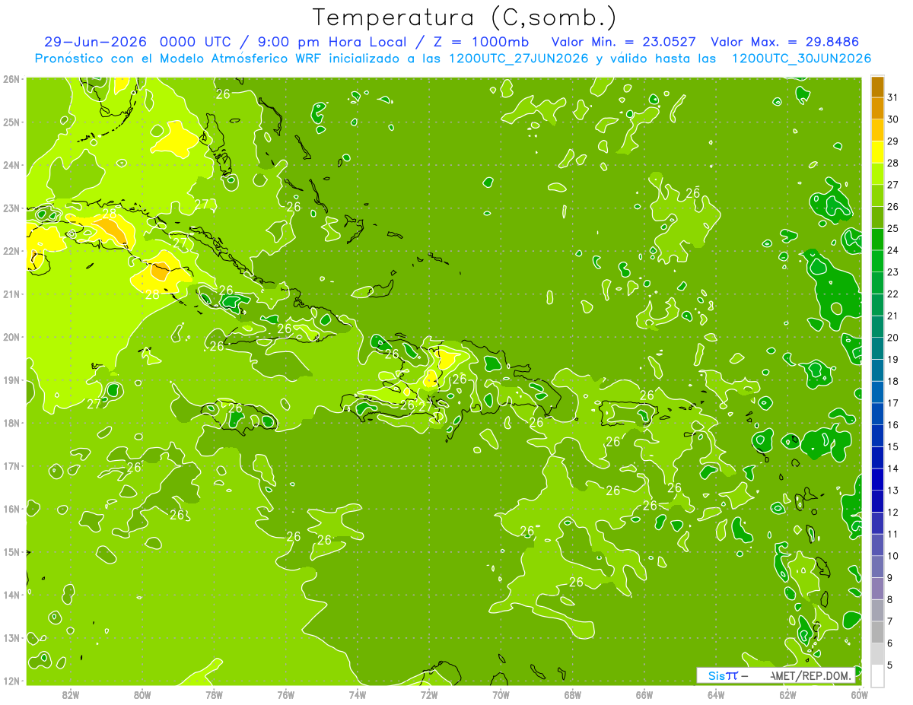
Task: Click the purple legend swatch between 8 and 9
Action: pyautogui.click(x=878, y=588)
